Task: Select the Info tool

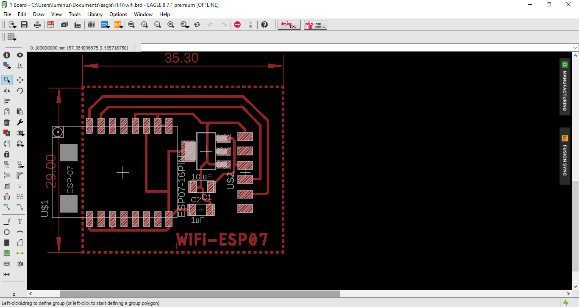Action: click(7, 55)
